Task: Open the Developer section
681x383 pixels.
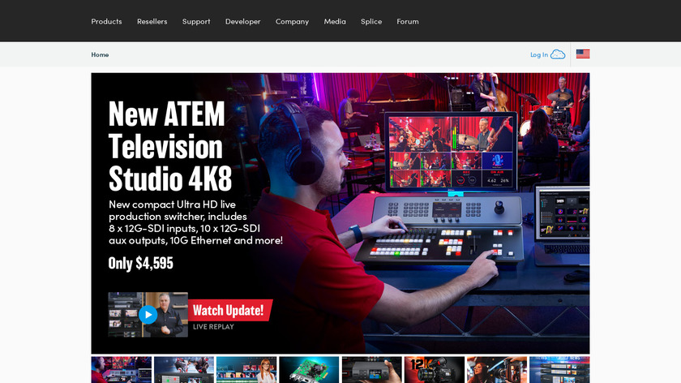Action: coord(242,21)
